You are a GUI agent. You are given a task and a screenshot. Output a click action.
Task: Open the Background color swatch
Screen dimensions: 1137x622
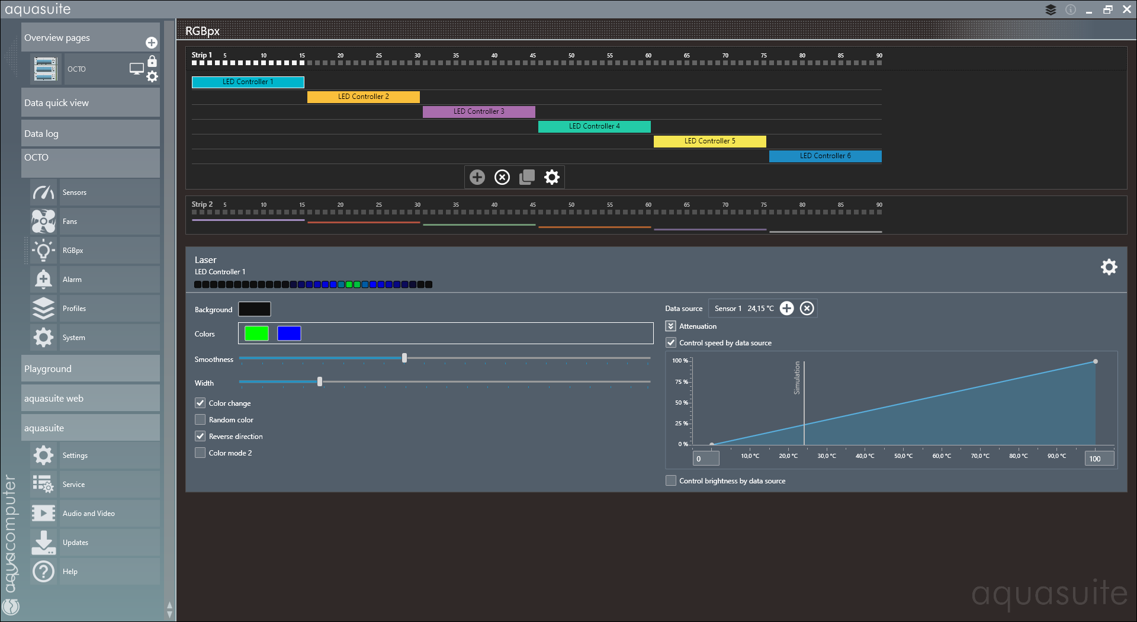click(x=255, y=309)
